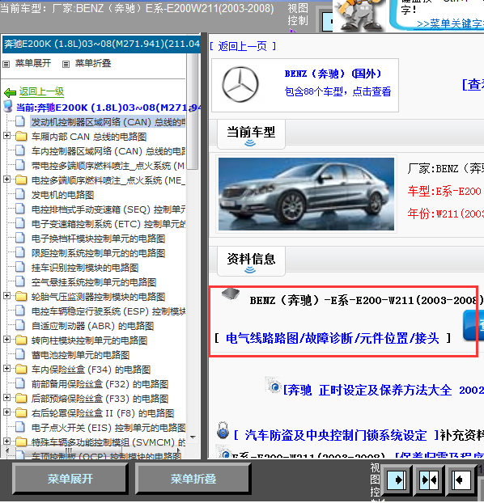The height and width of the screenshot is (503, 484).
Task: Click the folder icon for 后部预熔保险丝盒 (F33)
Action: point(21,399)
